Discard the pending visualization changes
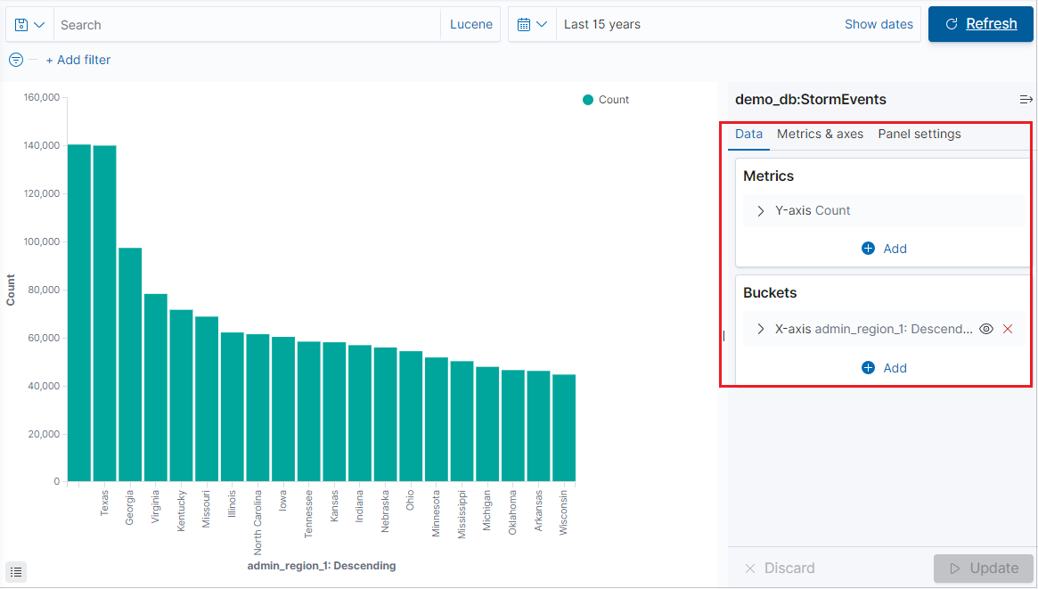 pos(779,568)
